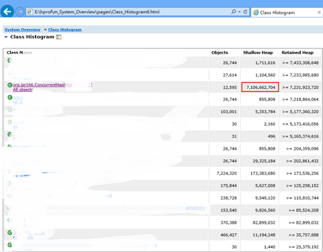Click the green class icon beside ConcurrentHashMap

click(10, 85)
